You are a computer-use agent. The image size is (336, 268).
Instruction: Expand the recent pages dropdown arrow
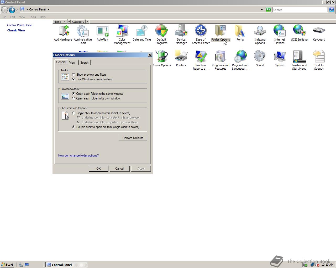pos(17,10)
